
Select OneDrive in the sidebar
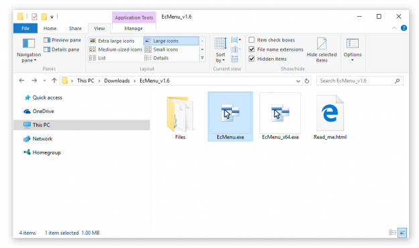(39, 111)
